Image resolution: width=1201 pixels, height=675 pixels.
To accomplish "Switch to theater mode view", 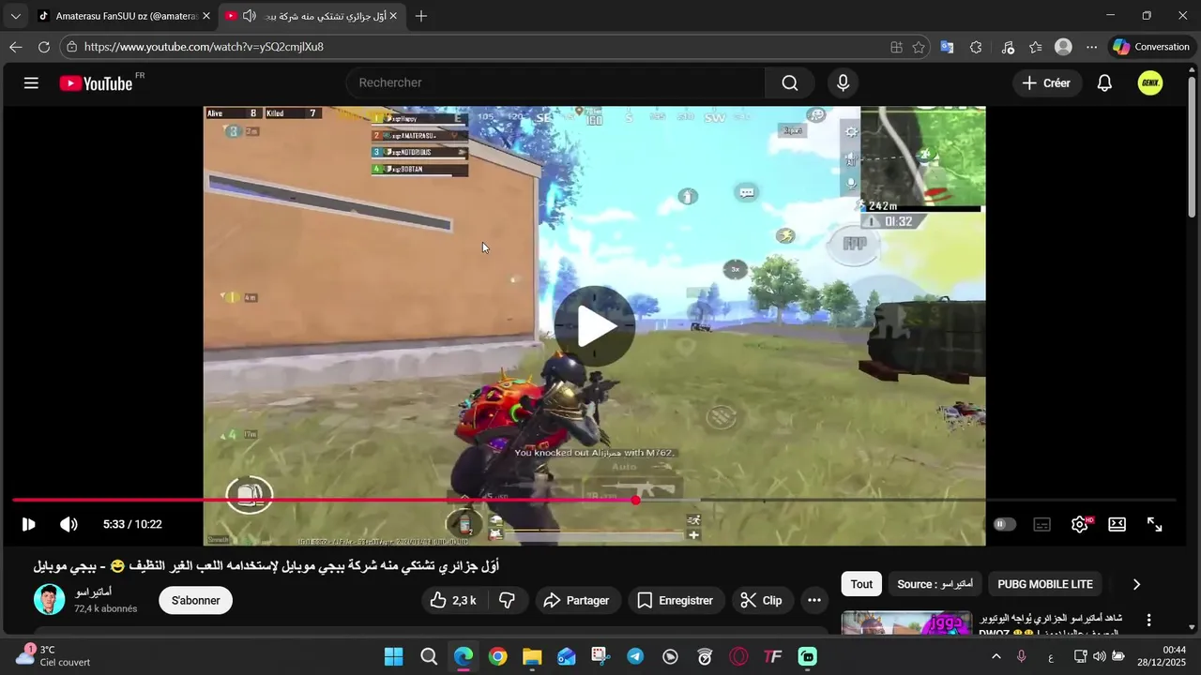I will (1117, 524).
